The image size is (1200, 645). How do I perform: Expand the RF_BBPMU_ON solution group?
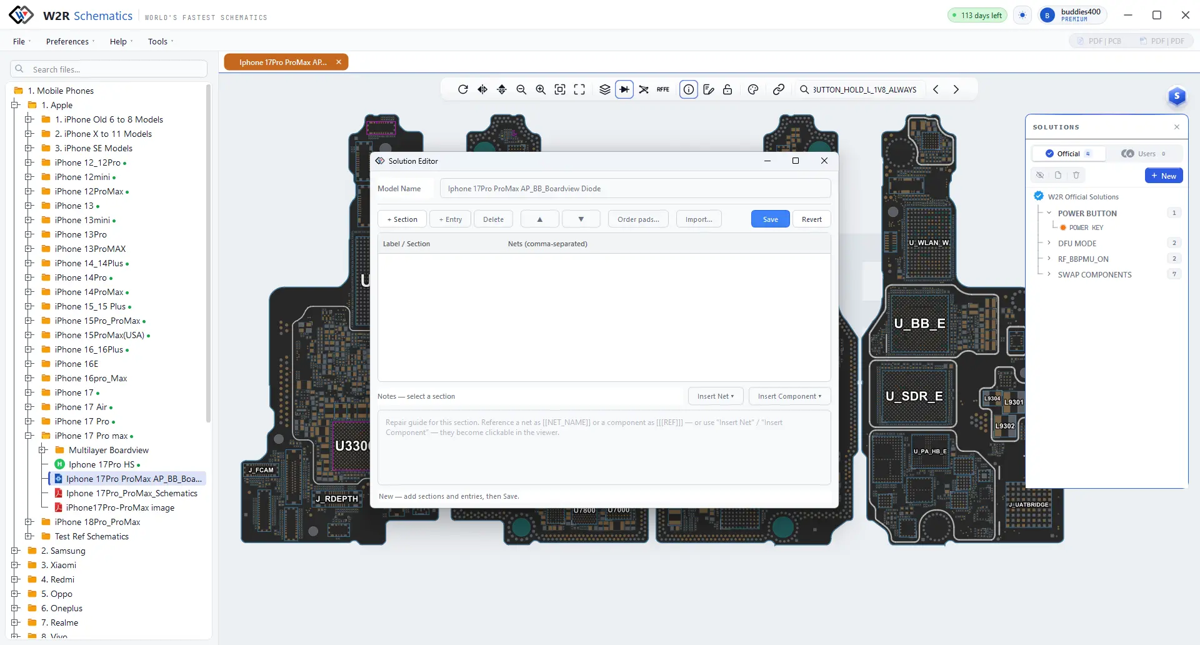pyautogui.click(x=1049, y=259)
